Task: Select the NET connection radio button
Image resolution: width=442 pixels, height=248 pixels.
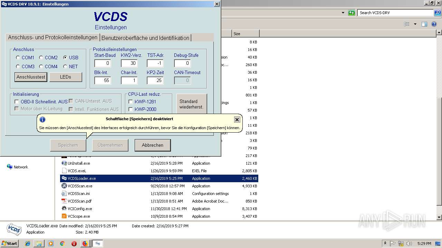Action: pyautogui.click(x=65, y=66)
